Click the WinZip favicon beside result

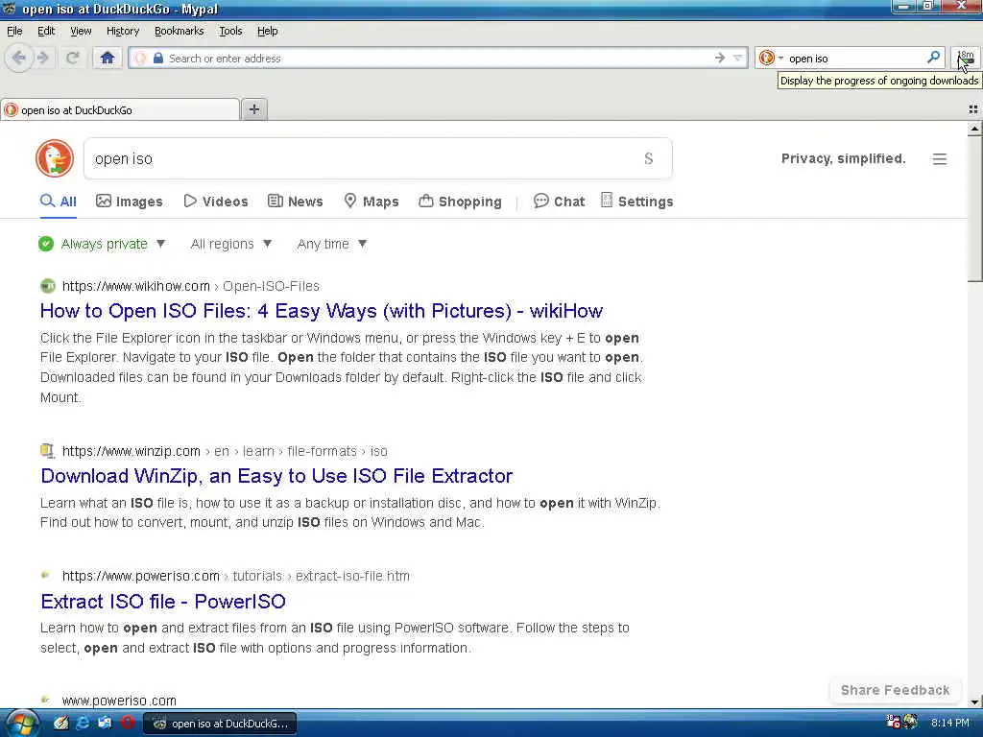[x=48, y=451]
